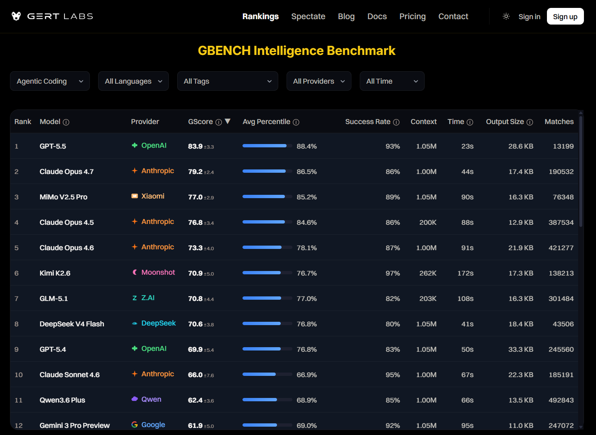Image resolution: width=596 pixels, height=435 pixels.
Task: Go to the Rankings nav tab
Action: click(261, 16)
